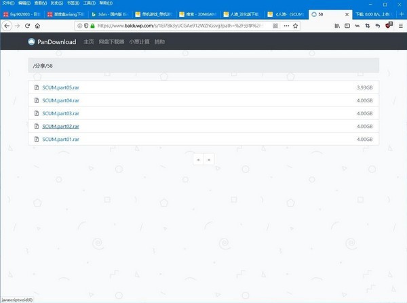Download SCUM.part05.rar file

[60, 87]
